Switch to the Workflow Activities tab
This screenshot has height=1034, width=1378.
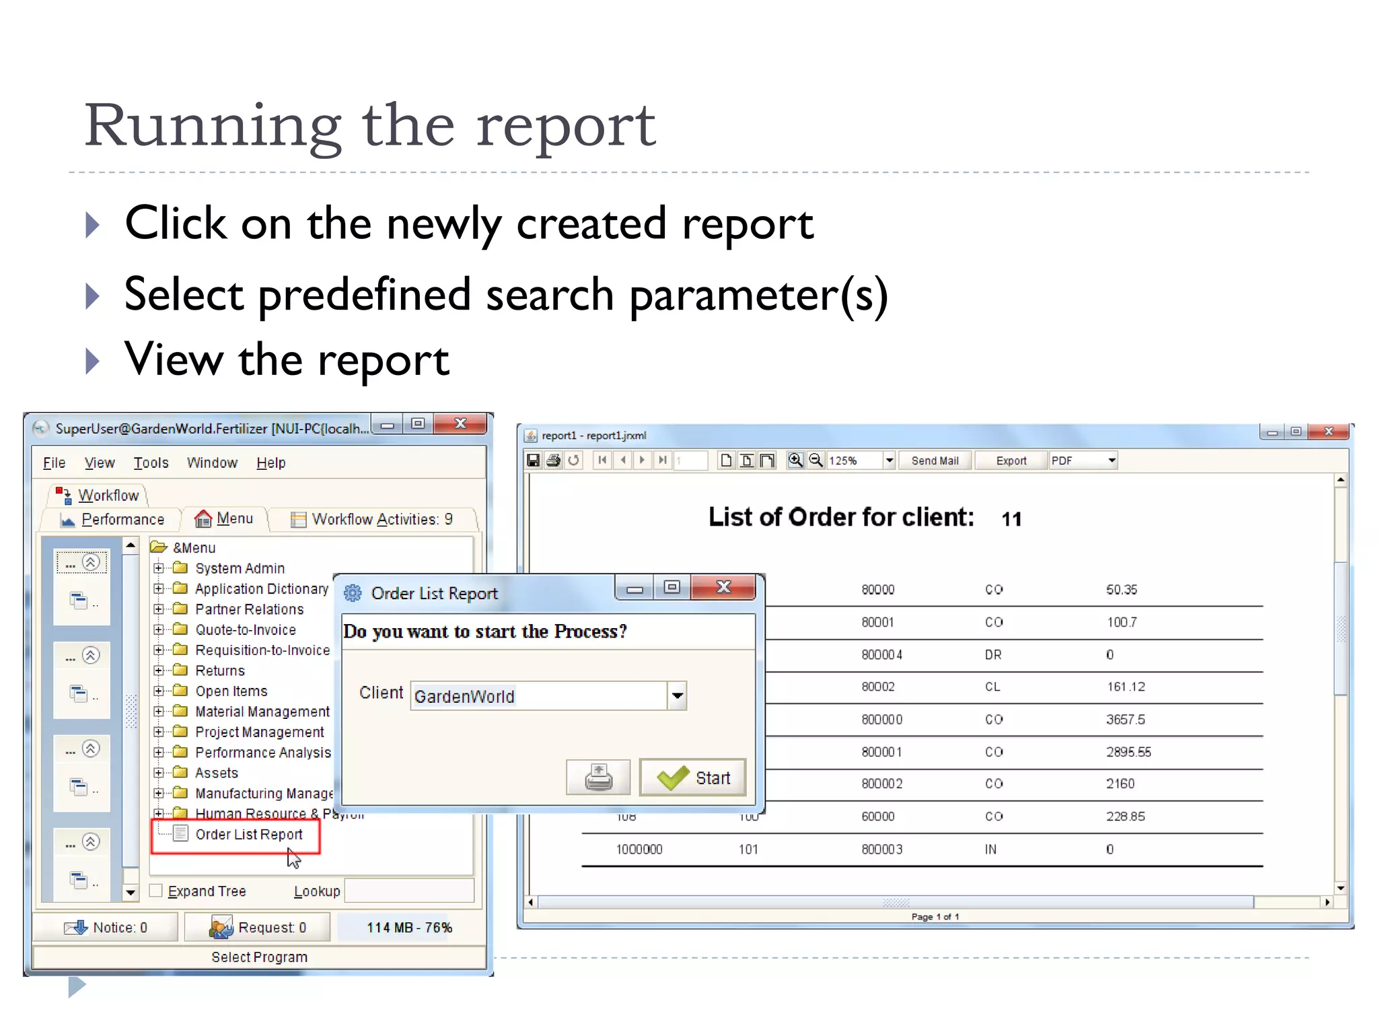click(372, 519)
